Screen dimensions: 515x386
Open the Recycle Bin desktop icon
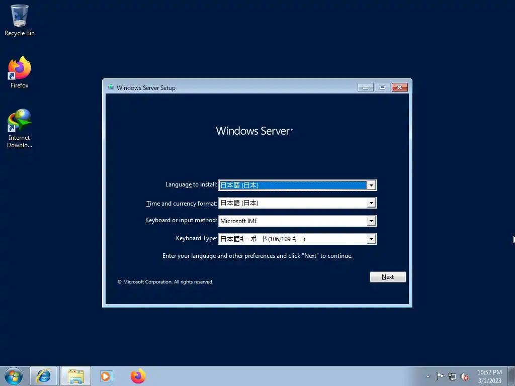[x=20, y=20]
